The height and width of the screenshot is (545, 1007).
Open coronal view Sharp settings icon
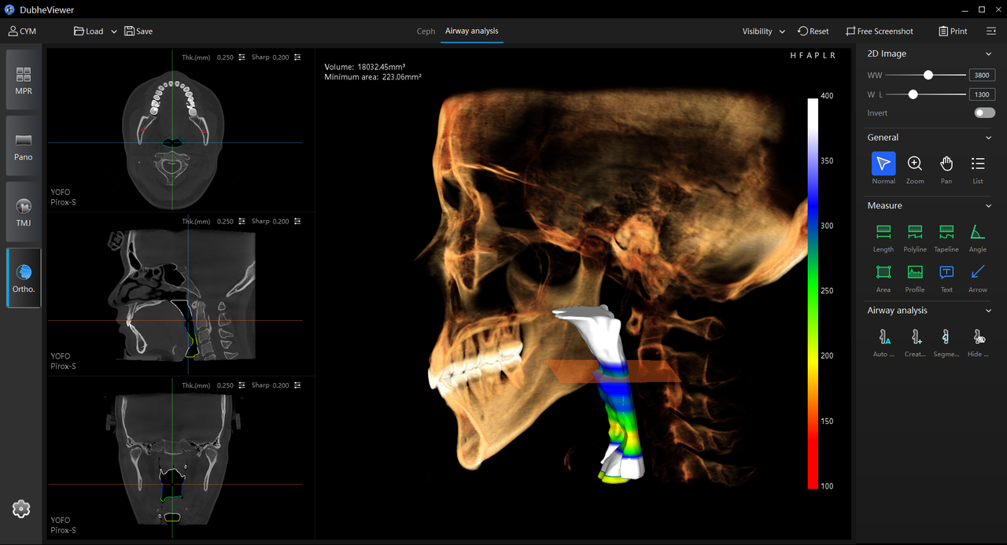coord(297,386)
